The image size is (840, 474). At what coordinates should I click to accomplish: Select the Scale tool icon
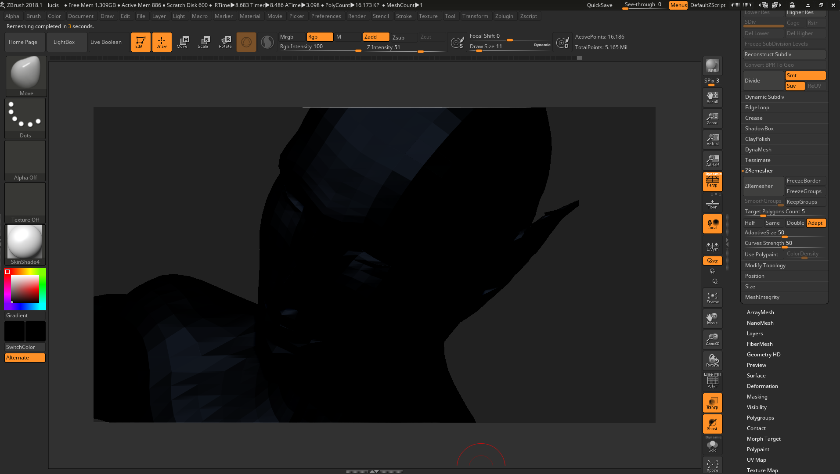[x=203, y=42]
